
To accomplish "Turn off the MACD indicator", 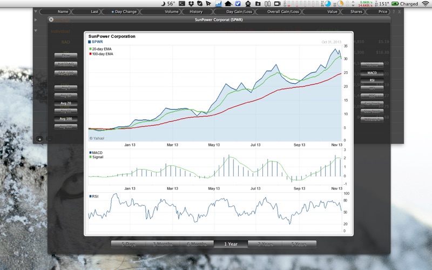I will coord(372,73).
